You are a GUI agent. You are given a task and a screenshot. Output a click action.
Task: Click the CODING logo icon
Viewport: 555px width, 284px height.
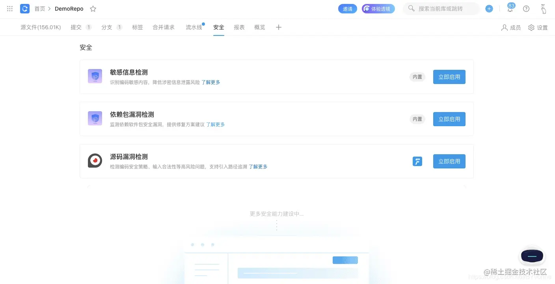(24, 8)
